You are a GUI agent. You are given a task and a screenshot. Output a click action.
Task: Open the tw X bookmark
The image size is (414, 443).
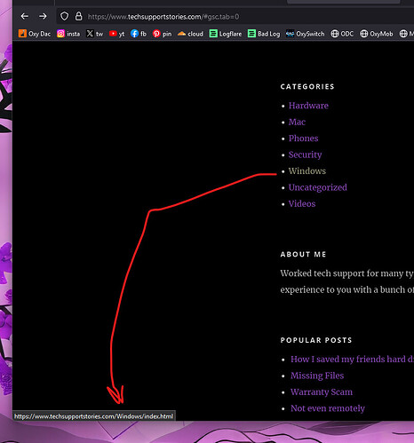point(94,34)
